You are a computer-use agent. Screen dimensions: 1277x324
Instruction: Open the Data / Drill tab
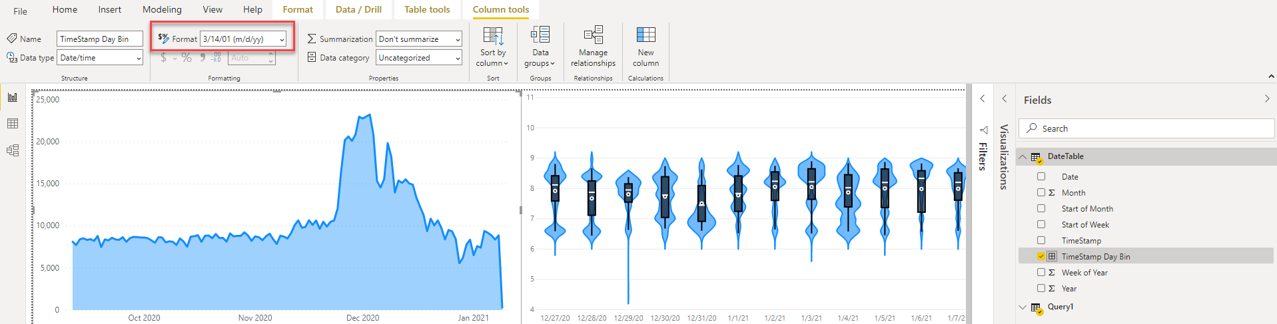coord(358,9)
